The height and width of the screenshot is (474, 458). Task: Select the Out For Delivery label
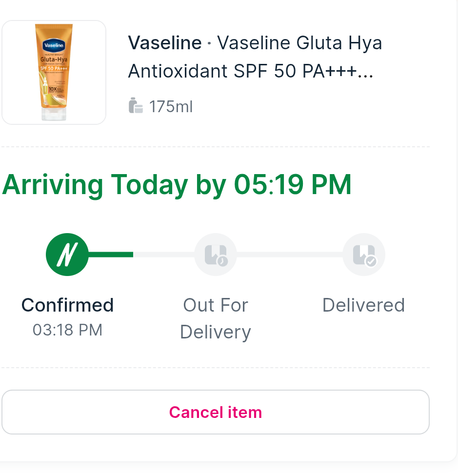tap(215, 318)
